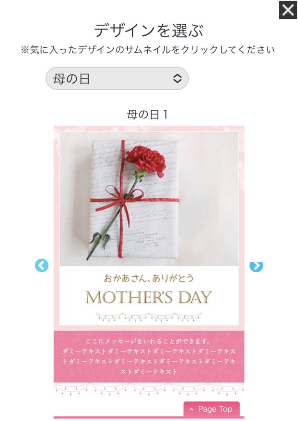Click the デザインを選ぶ heading

[x=149, y=30]
